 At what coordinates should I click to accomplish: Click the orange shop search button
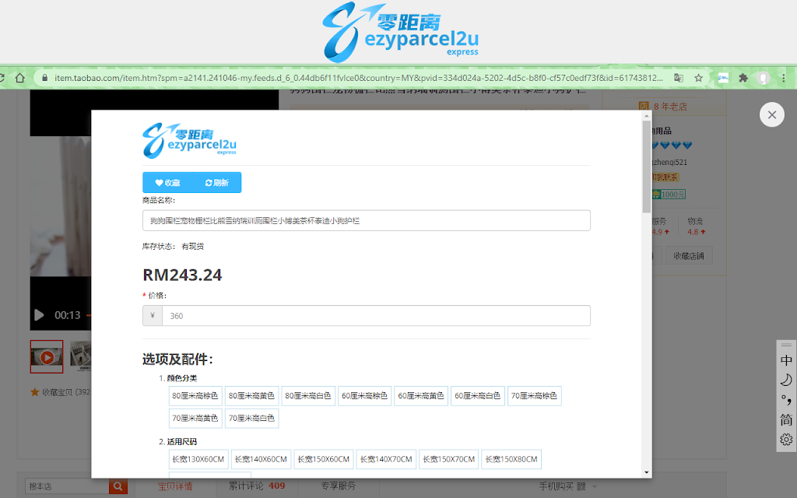[118, 486]
